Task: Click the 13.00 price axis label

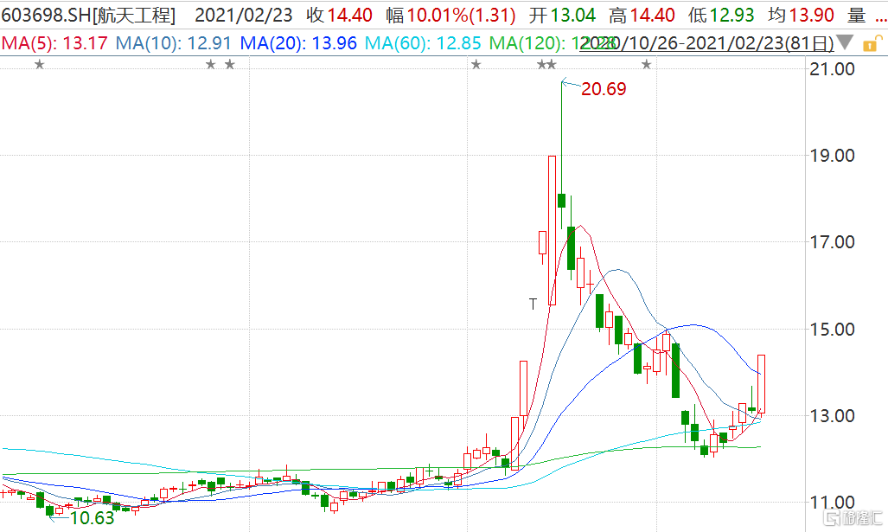Action: [832, 416]
